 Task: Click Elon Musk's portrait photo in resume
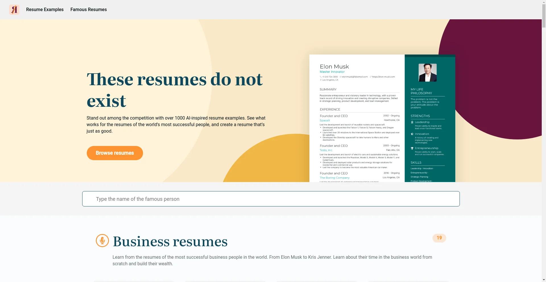pos(428,73)
